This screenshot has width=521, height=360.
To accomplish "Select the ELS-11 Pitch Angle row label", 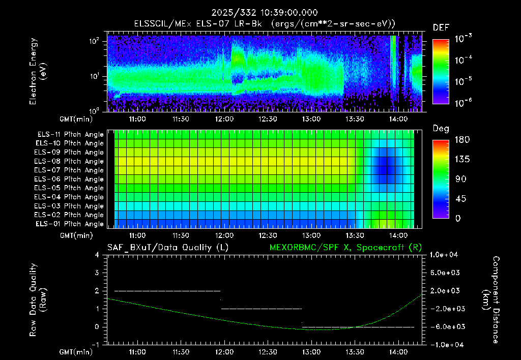I will click(x=70, y=135).
